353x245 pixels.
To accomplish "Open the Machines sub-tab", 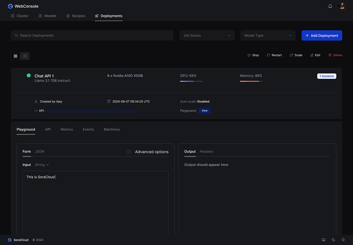I will pos(111,130).
